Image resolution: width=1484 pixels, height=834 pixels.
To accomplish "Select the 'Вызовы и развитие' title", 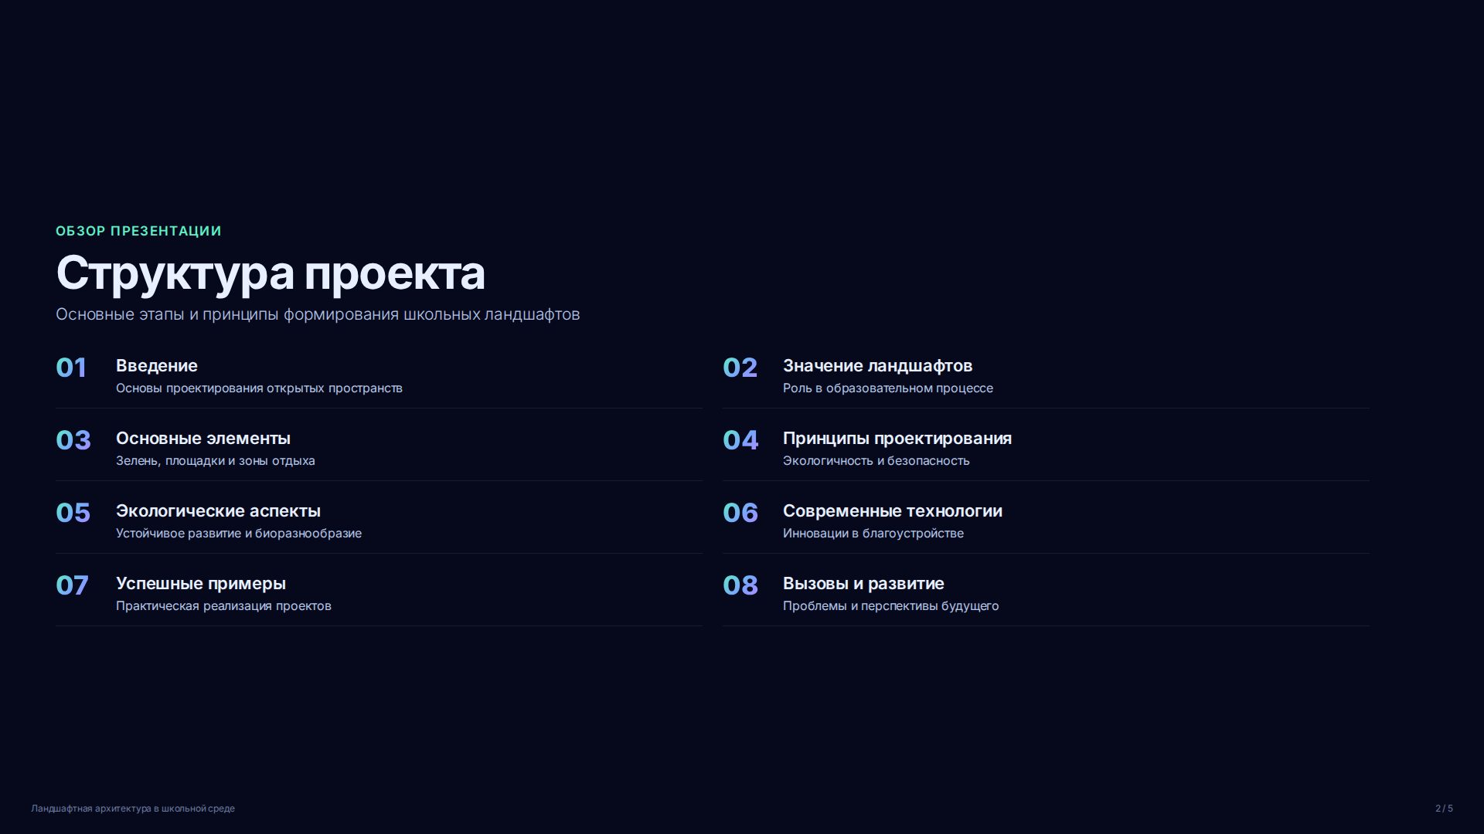I will coord(863,584).
